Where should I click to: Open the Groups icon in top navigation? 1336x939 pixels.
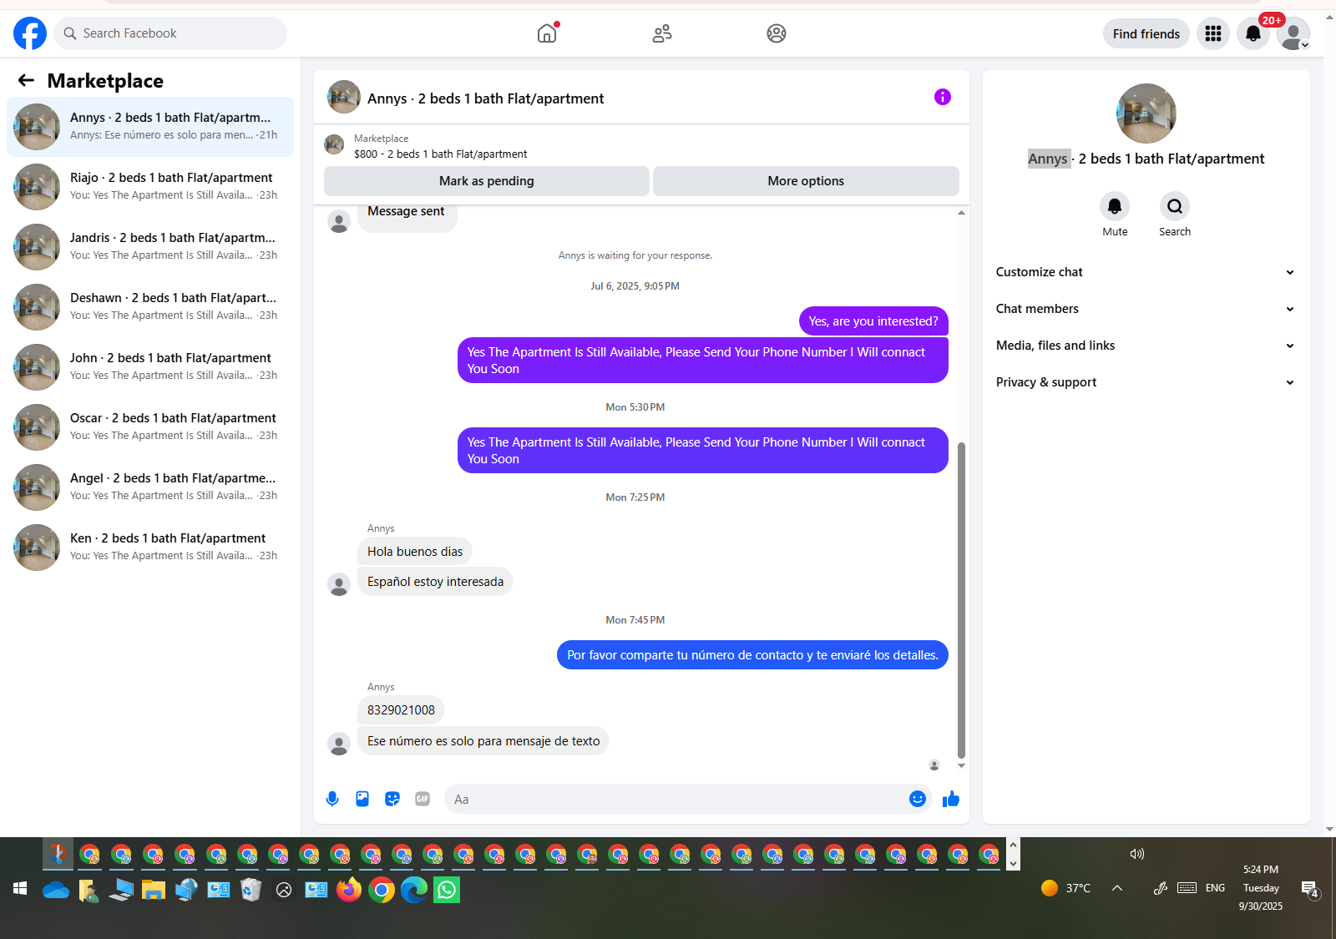coord(777,33)
